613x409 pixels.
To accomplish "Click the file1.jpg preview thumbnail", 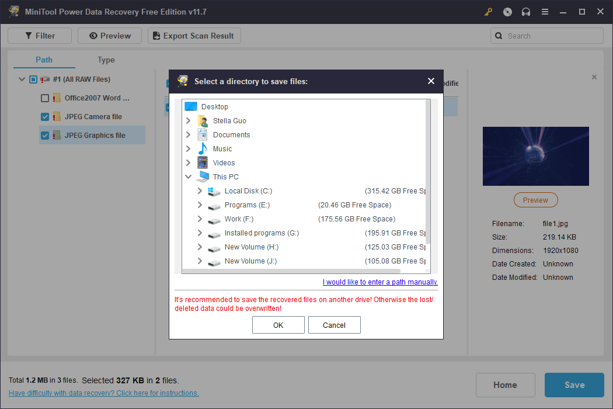I will click(535, 156).
